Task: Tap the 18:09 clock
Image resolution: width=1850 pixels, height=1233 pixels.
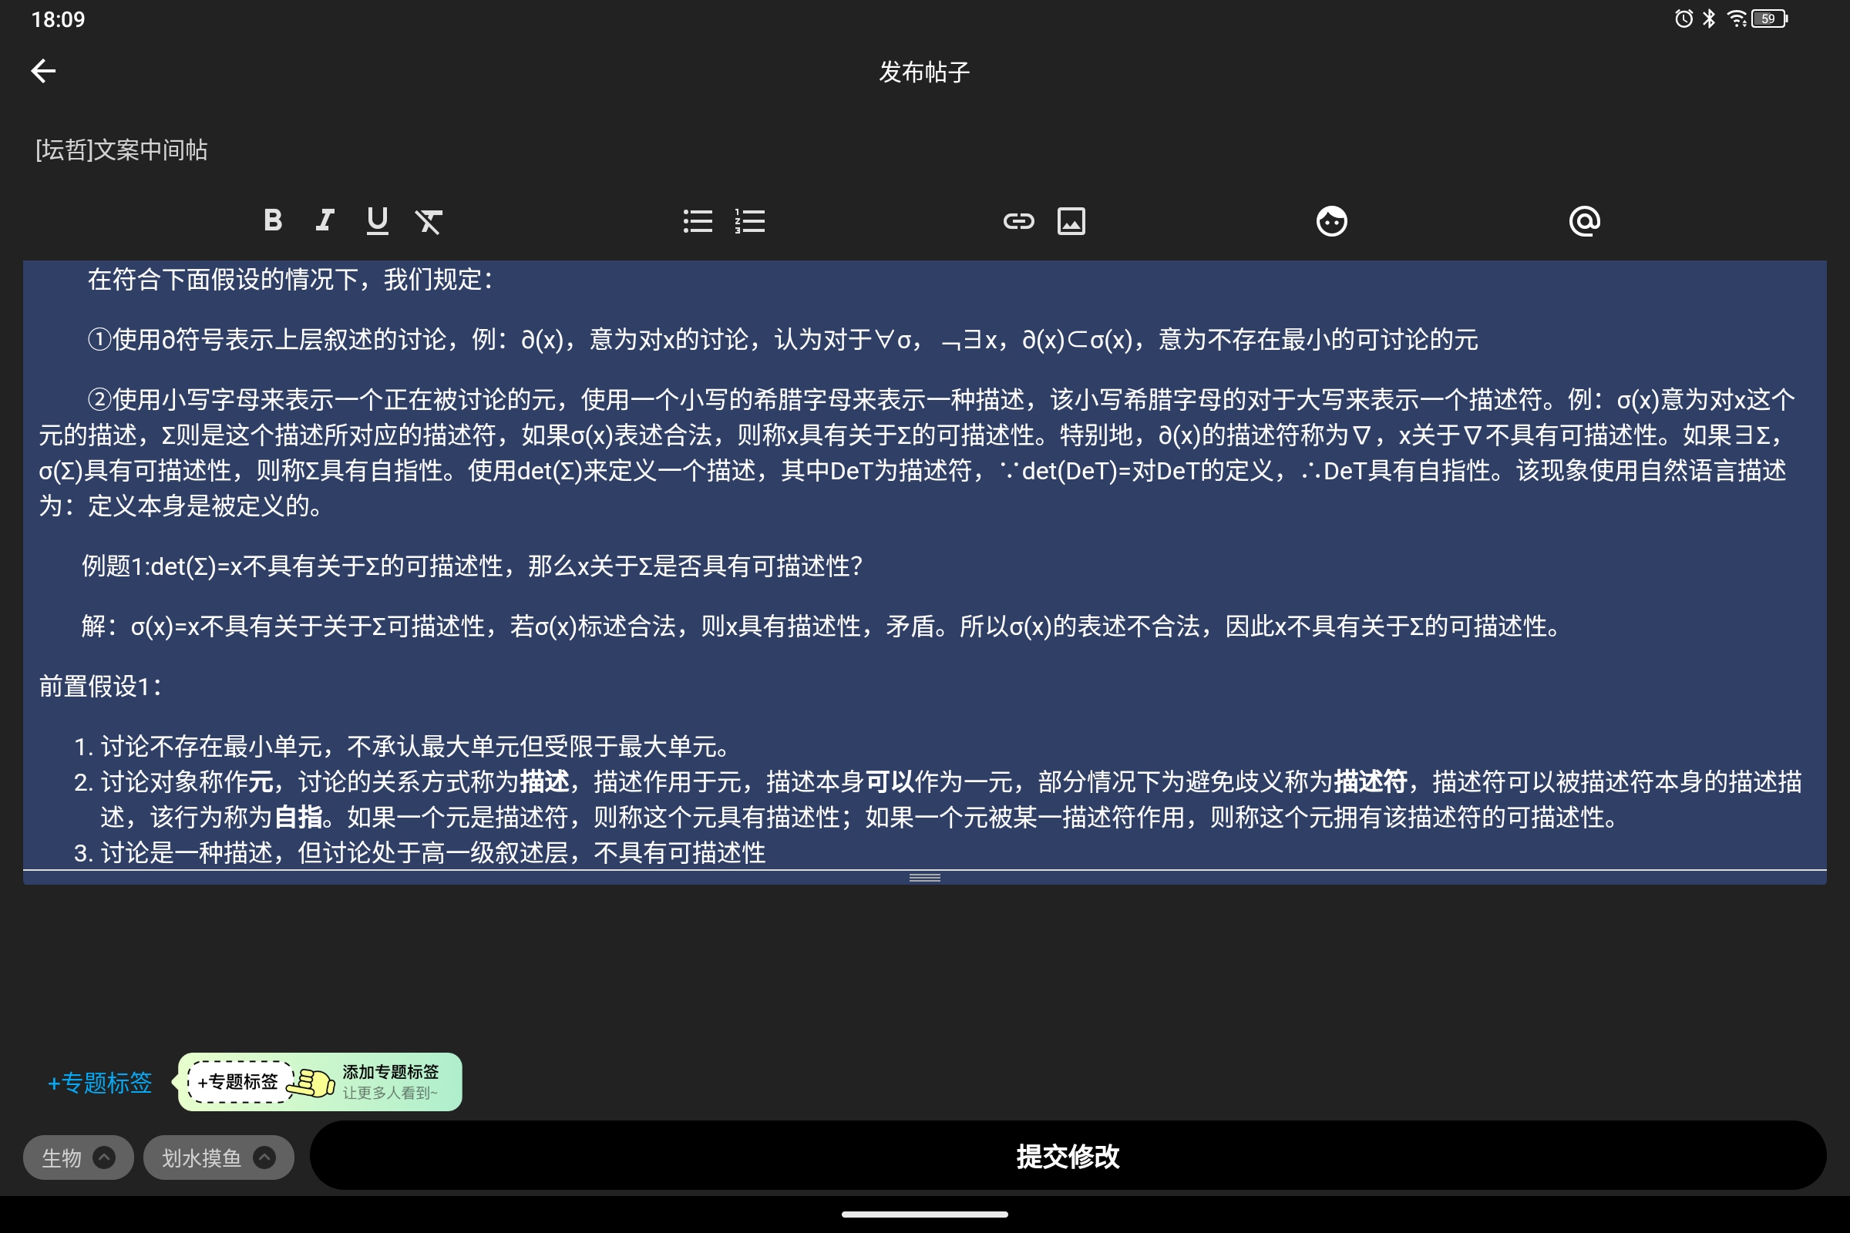Action: [x=59, y=18]
